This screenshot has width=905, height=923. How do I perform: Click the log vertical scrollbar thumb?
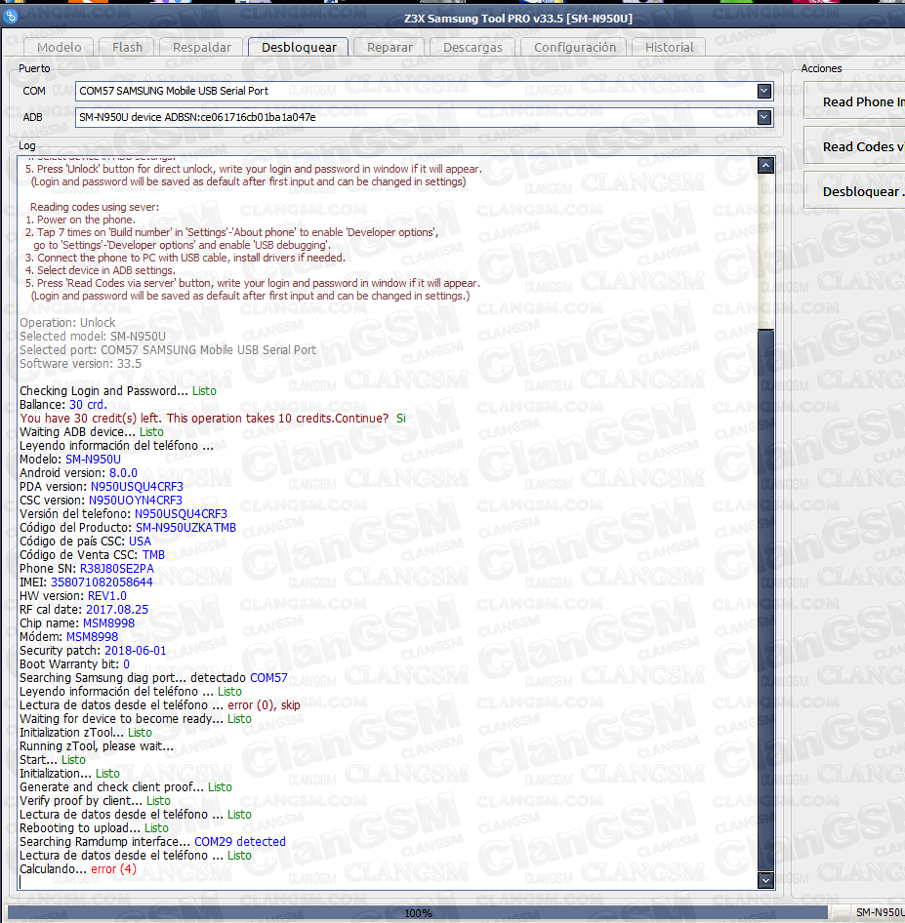pos(765,600)
